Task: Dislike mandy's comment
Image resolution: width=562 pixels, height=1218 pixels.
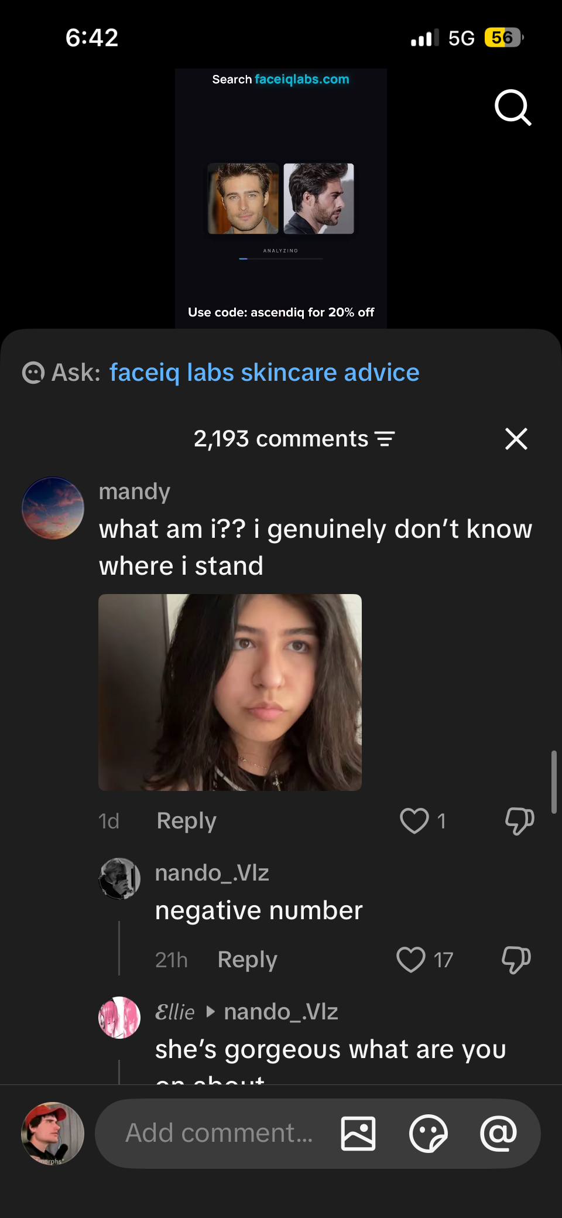Action: point(519,820)
